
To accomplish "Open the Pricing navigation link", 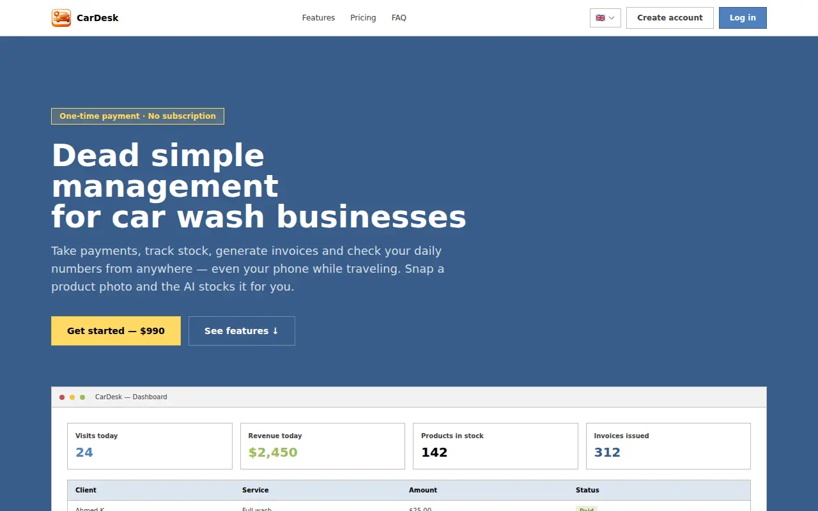I will (x=363, y=18).
